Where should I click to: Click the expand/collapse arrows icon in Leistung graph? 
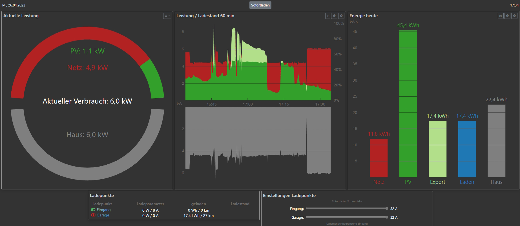328,16
